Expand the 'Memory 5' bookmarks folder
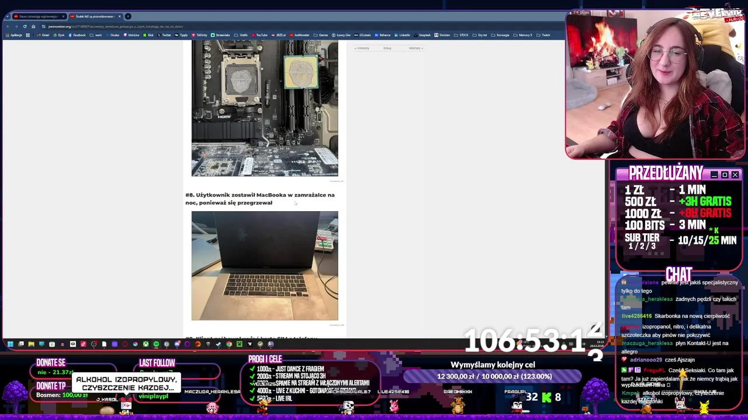748x420 pixels. click(523, 35)
